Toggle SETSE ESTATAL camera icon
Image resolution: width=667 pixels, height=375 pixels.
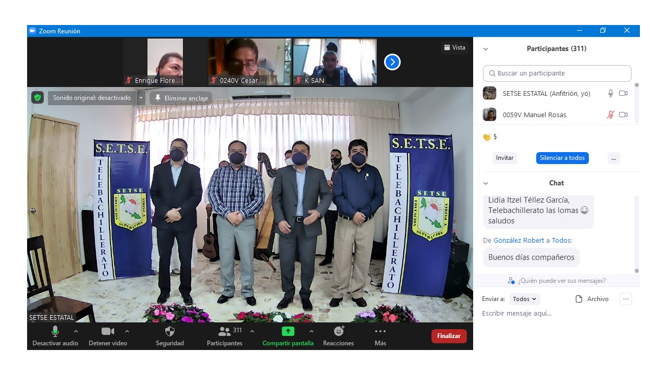(x=623, y=93)
